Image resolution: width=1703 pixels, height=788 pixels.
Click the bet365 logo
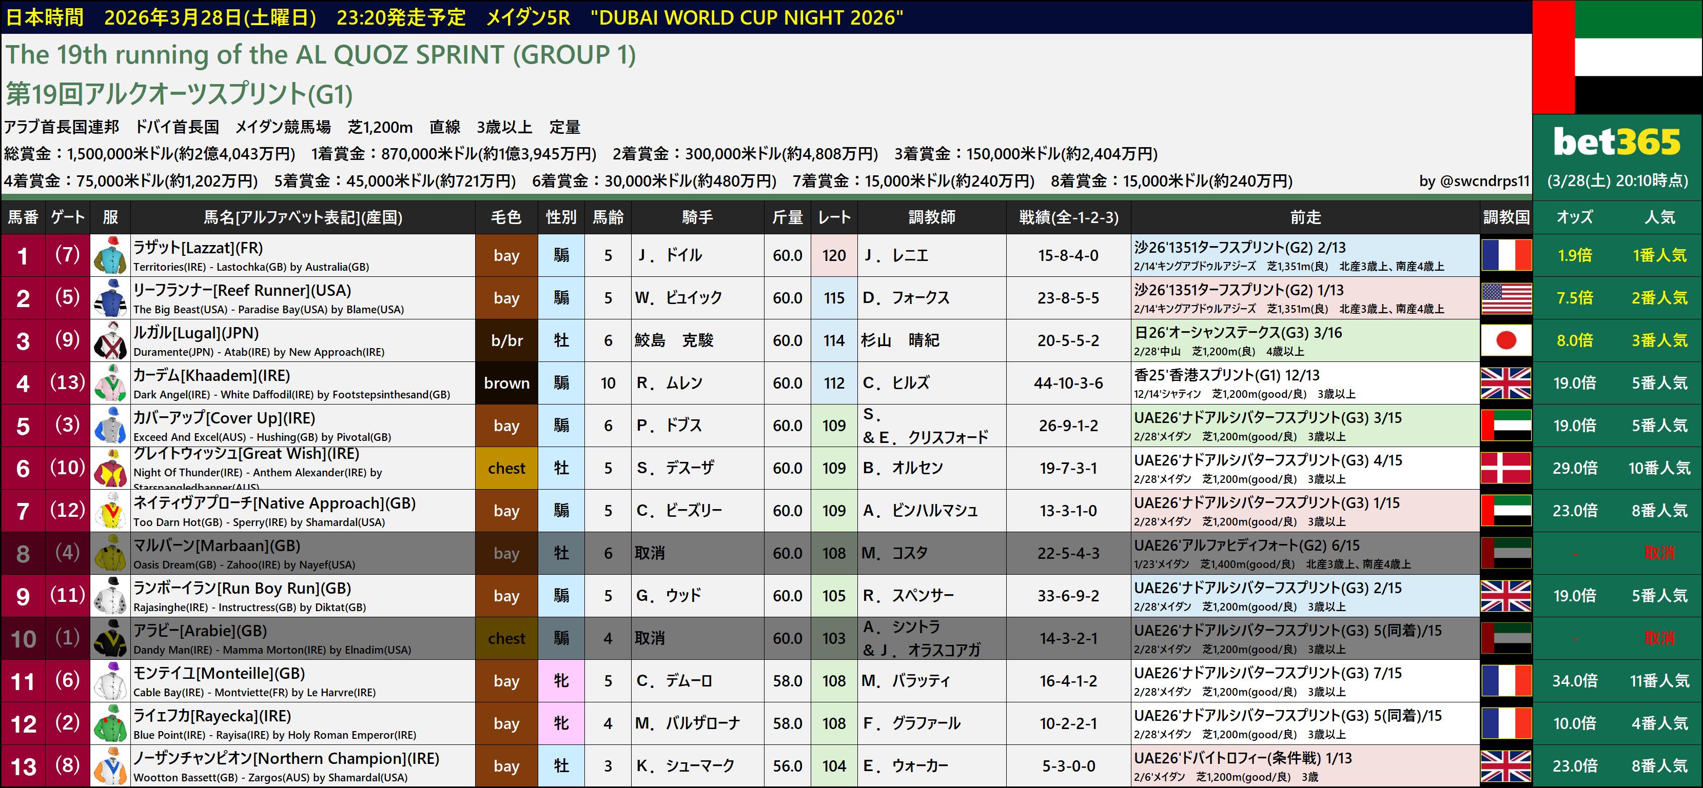pos(1617,142)
